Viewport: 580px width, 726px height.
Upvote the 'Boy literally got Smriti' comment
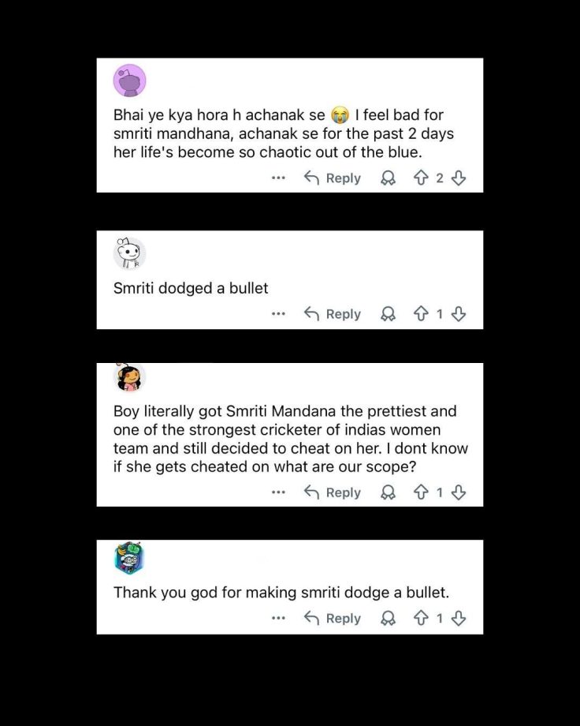pyautogui.click(x=421, y=492)
